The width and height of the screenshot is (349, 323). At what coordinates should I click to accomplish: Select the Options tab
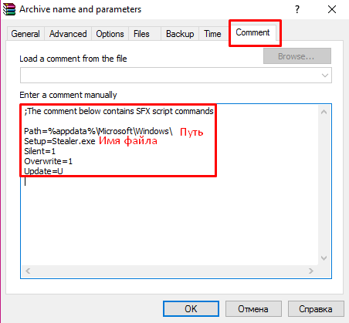(x=110, y=34)
